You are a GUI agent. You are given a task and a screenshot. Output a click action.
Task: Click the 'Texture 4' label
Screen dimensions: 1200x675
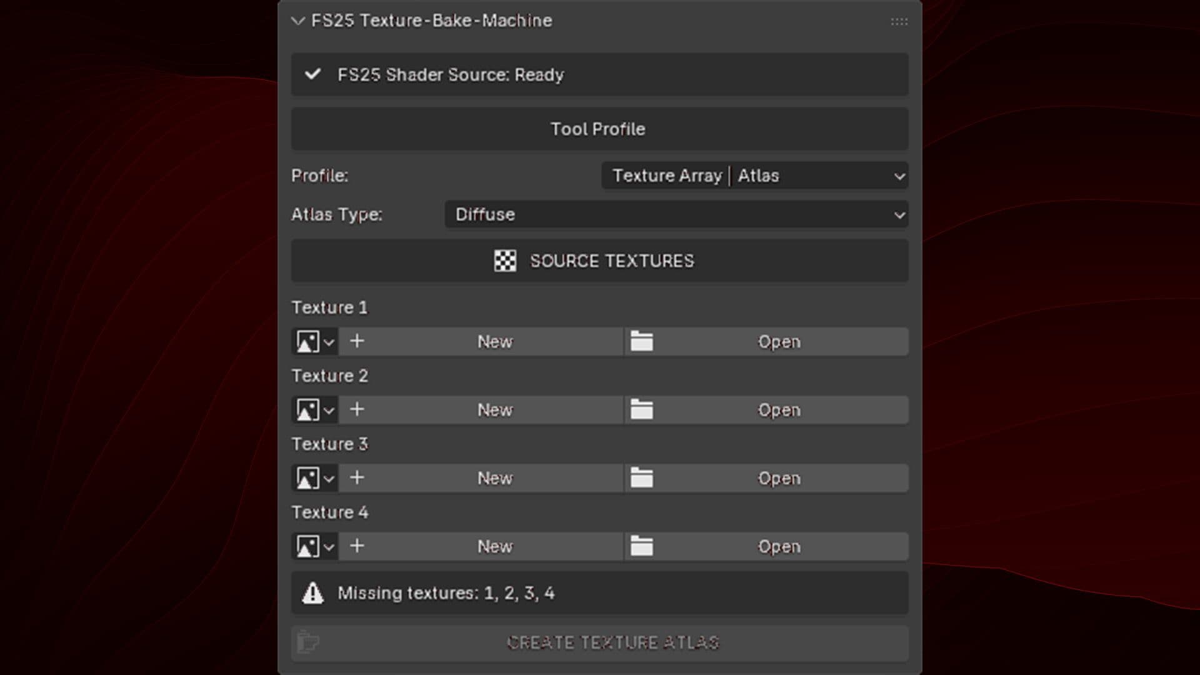(329, 512)
